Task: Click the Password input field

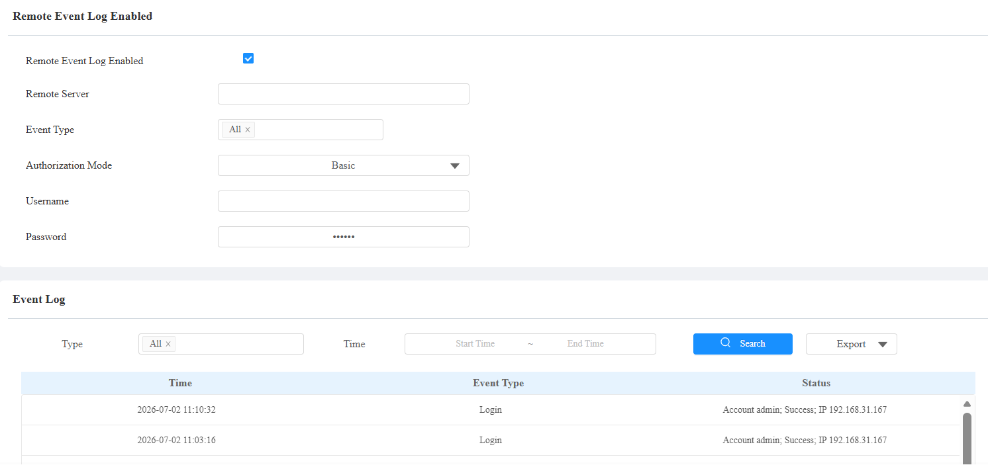Action: pyautogui.click(x=343, y=237)
